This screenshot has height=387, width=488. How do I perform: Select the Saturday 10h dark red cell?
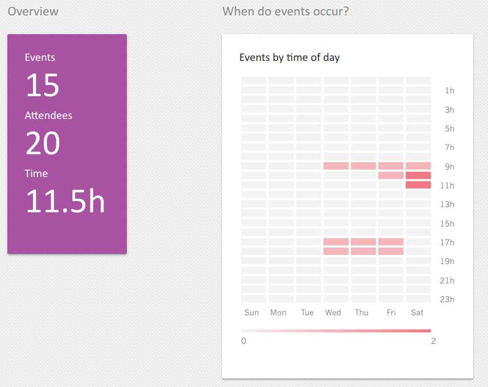click(418, 175)
